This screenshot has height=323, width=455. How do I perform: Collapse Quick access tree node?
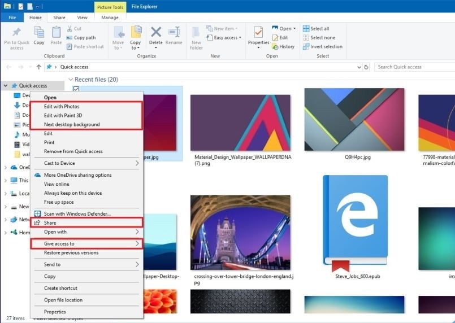(x=6, y=85)
